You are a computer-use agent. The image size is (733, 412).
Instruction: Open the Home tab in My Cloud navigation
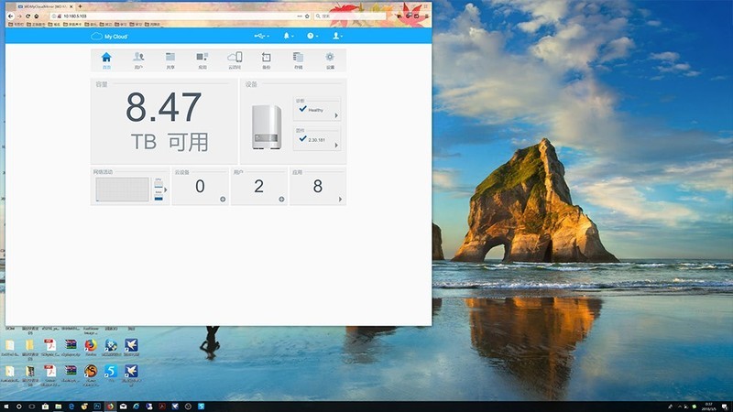tap(106, 60)
